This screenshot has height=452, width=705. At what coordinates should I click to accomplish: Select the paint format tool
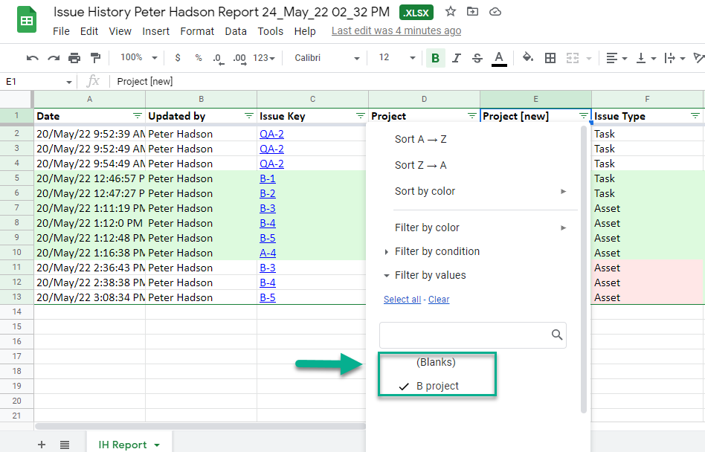click(x=95, y=58)
